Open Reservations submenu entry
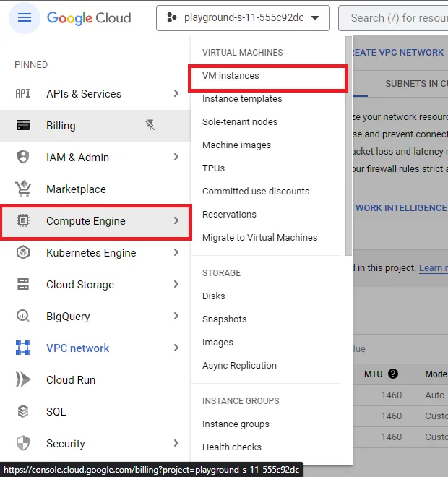The height and width of the screenshot is (477, 448). [268, 214]
